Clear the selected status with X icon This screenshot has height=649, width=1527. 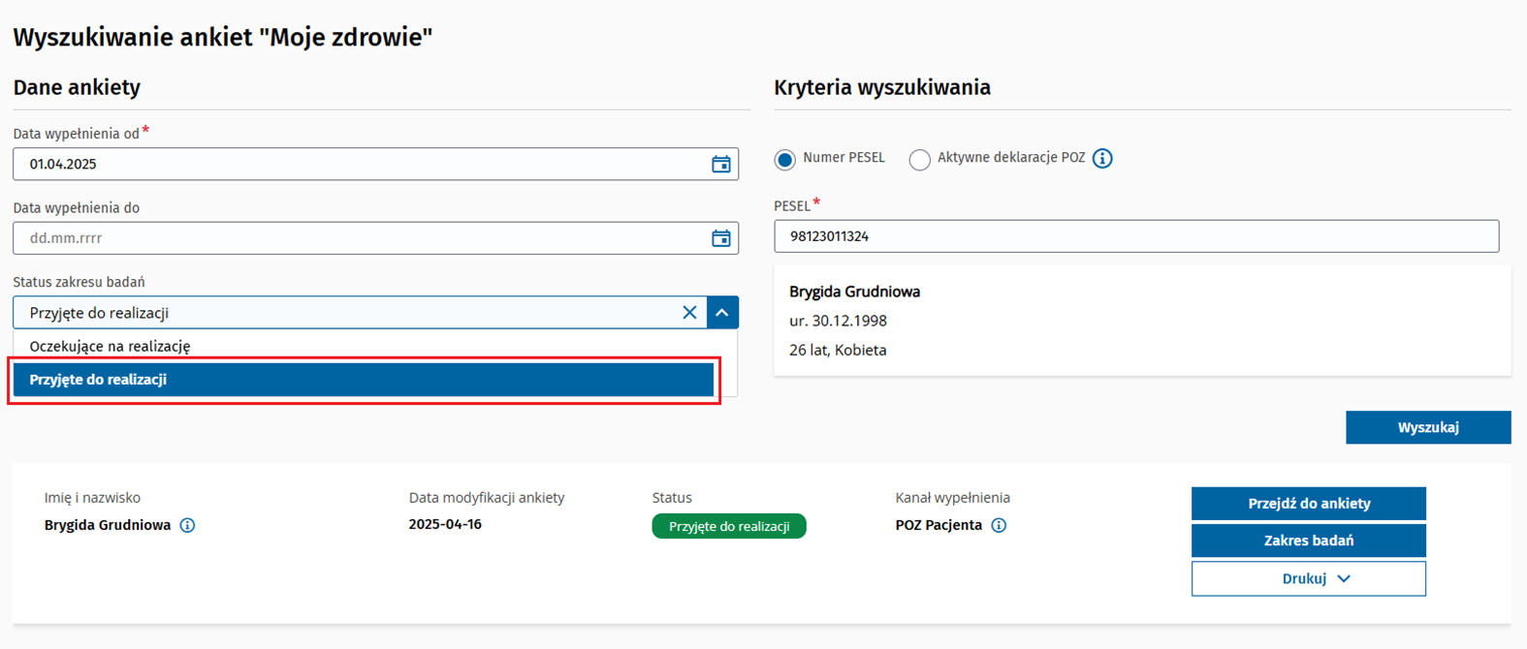[x=689, y=313]
